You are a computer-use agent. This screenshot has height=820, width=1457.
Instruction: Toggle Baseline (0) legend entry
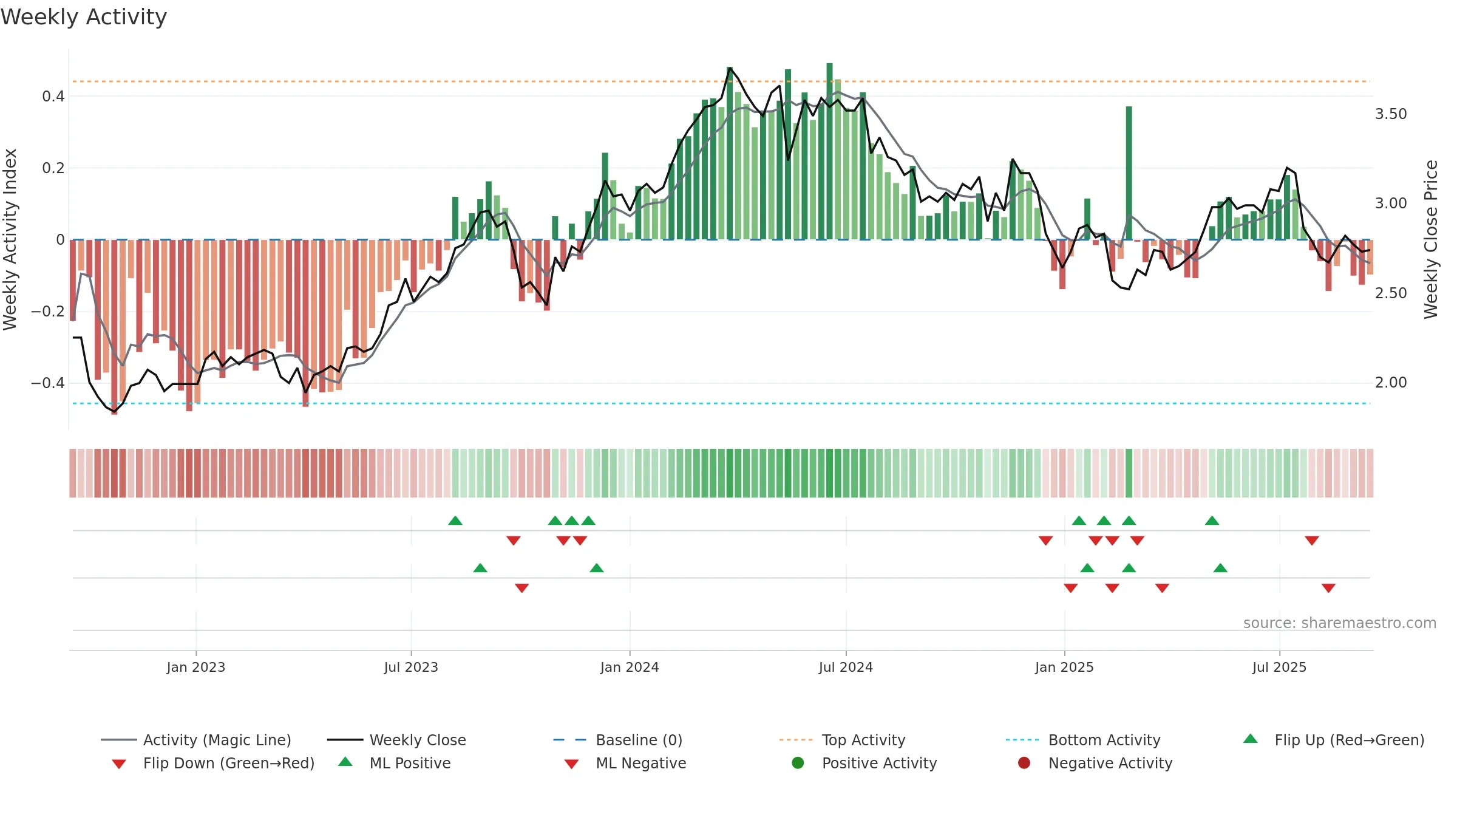pos(618,740)
